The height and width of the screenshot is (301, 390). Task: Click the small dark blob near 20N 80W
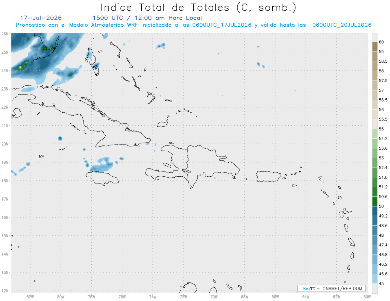60,138
